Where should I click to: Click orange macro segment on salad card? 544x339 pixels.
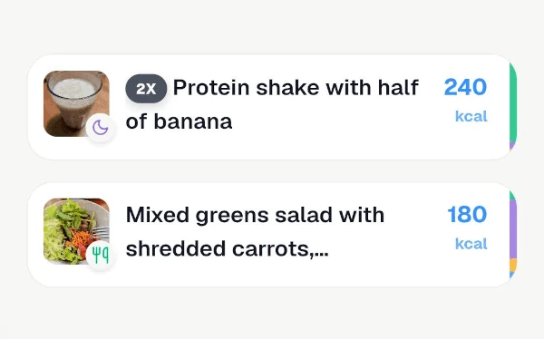(513, 265)
